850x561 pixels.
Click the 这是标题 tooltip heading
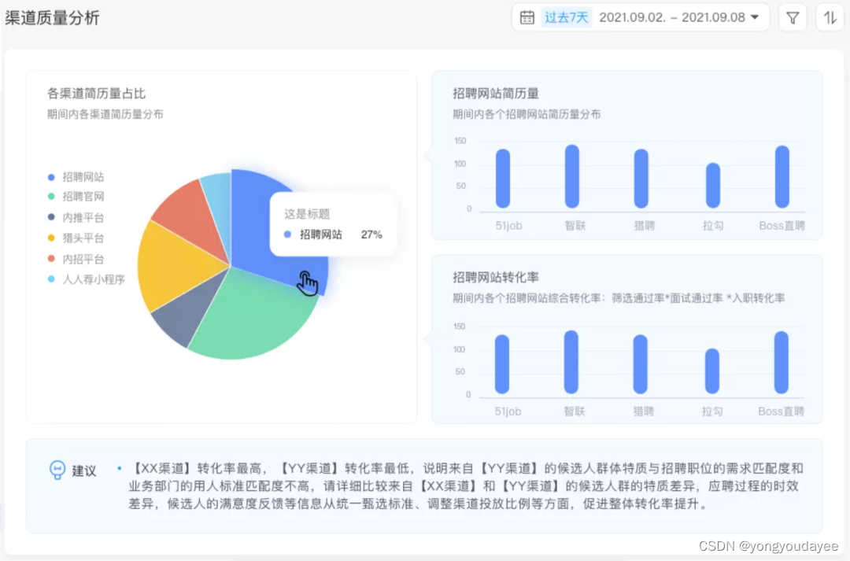307,214
